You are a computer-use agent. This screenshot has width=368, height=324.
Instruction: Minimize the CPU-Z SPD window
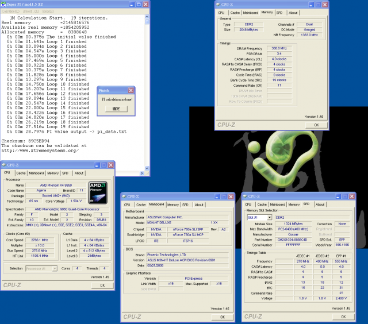(x=338, y=196)
